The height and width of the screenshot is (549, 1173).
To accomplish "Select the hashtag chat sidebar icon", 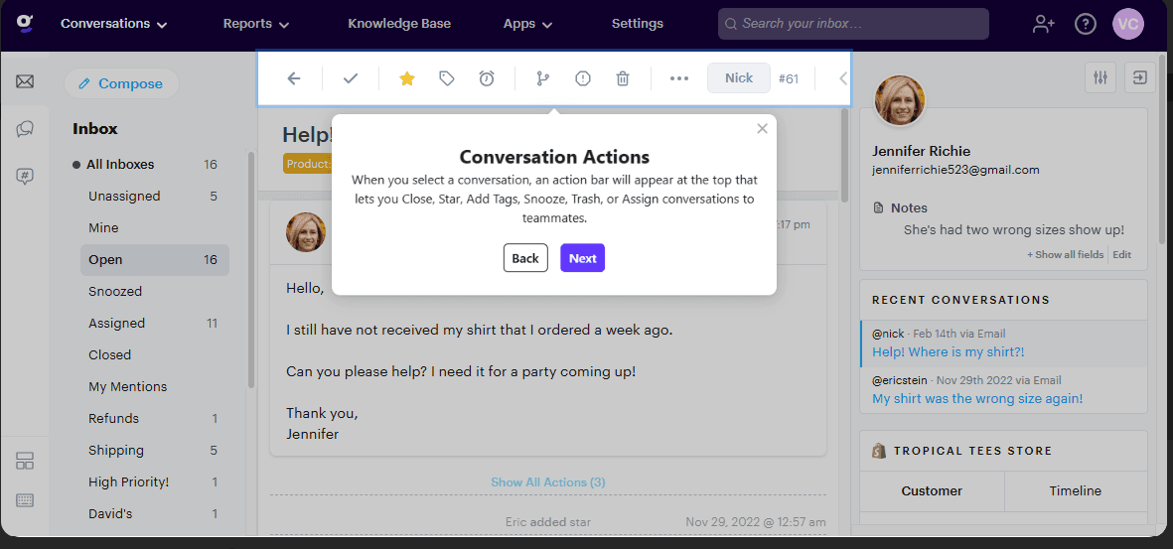I will click(25, 177).
